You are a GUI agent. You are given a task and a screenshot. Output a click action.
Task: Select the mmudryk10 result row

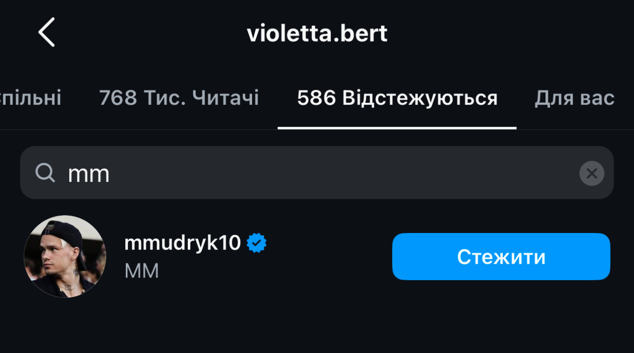pos(317,257)
